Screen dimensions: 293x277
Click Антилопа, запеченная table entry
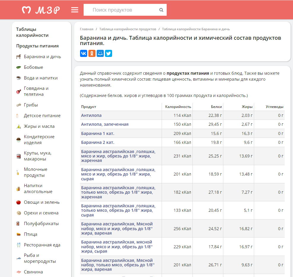pos(105,124)
